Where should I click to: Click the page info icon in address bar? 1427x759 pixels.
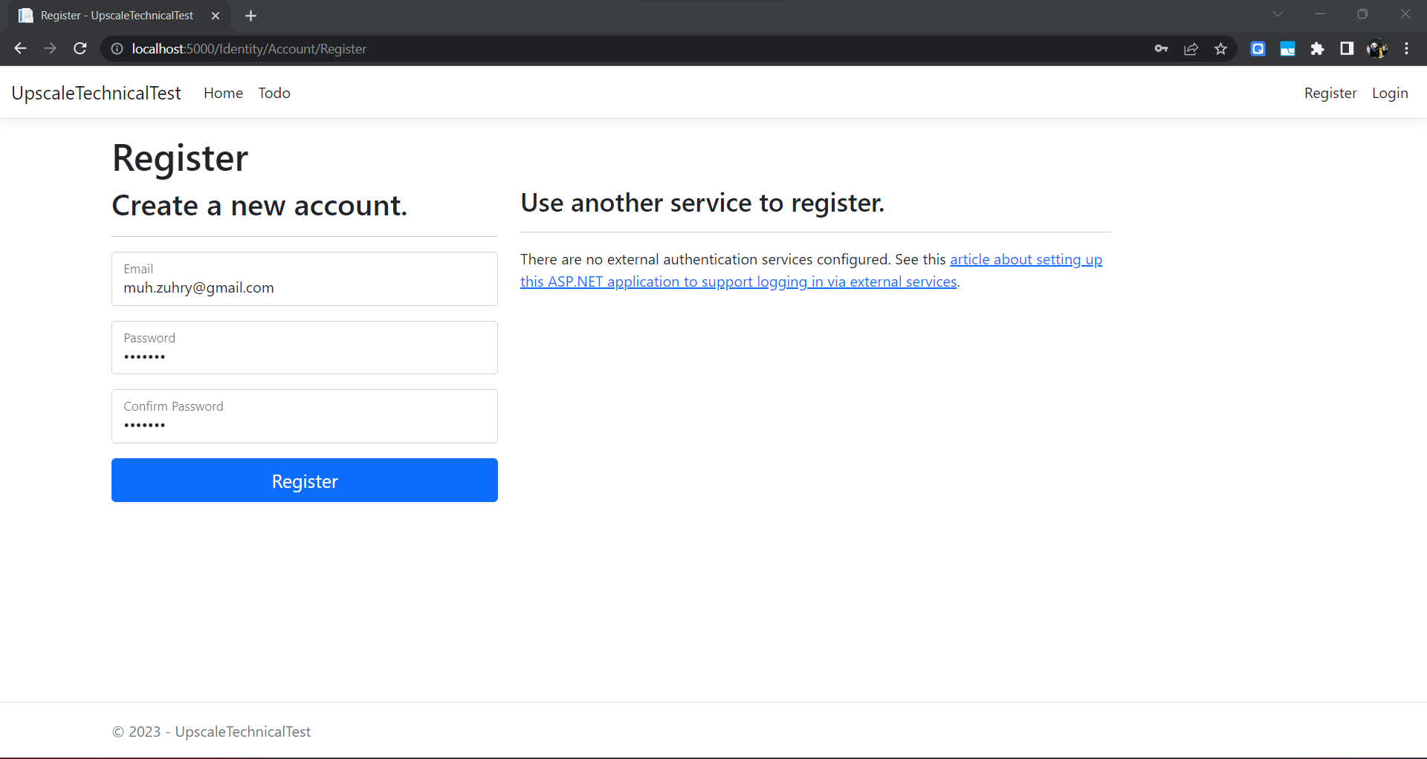[116, 48]
